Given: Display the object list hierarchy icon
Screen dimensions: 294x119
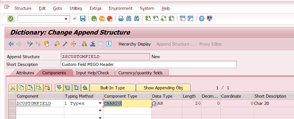Looking at the screenshot, I should coord(84,44).
